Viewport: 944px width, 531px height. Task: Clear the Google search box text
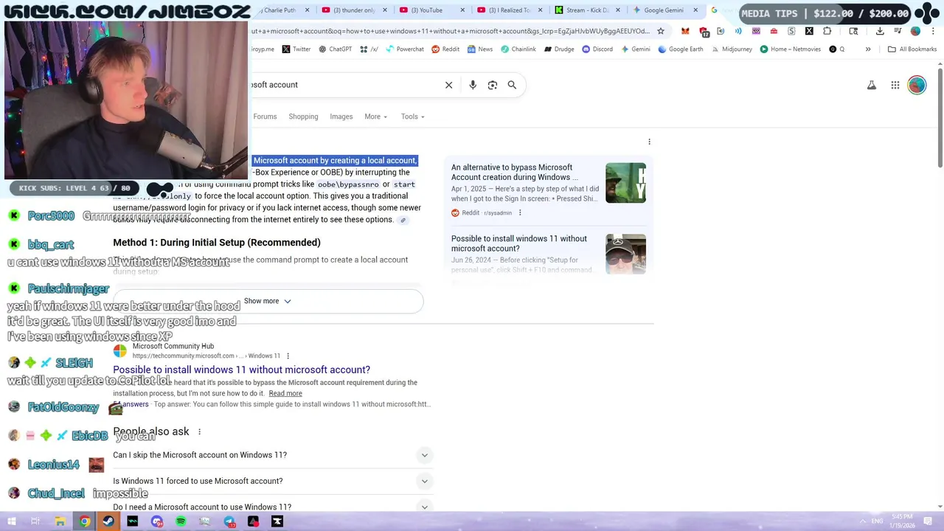[448, 85]
